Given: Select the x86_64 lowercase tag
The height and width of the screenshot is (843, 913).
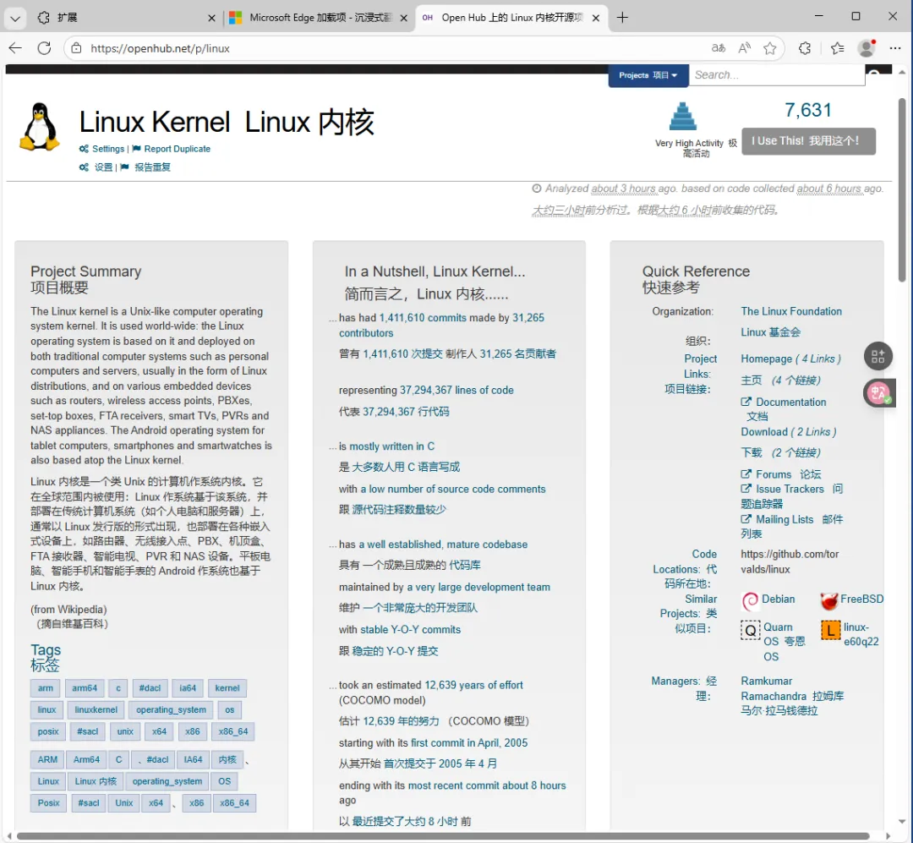Looking at the screenshot, I should (233, 732).
